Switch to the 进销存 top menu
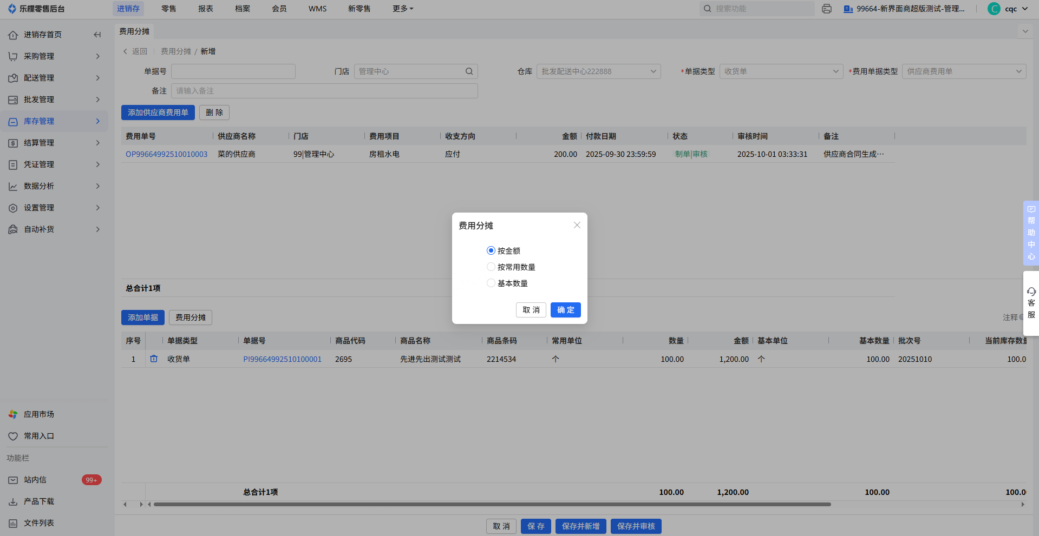The image size is (1039, 536). click(128, 9)
